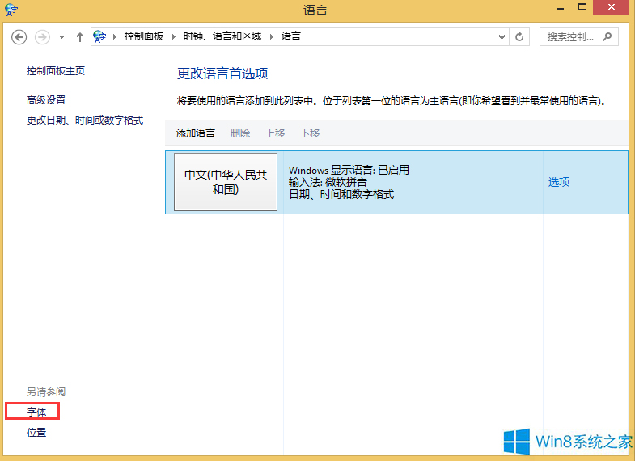635x461 pixels.
Task: Click the title bar language window icon
Action: 11,10
